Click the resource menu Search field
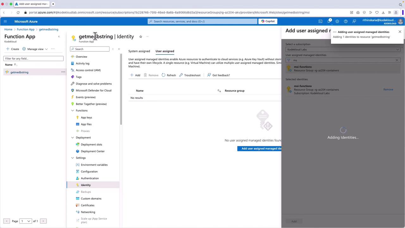Image resolution: width=405 pixels, height=228 pixels. pos(90,49)
